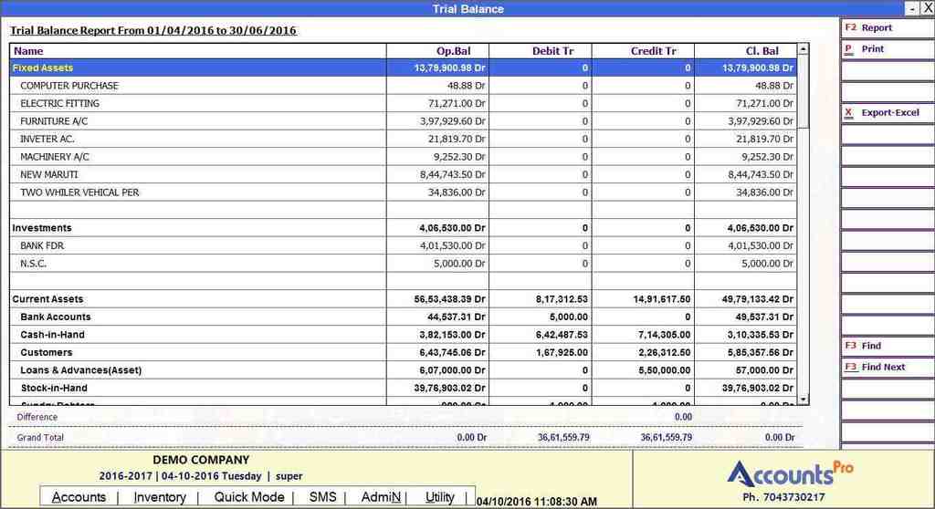Click the F3 Find button
The width and height of the screenshot is (935, 509).
pos(886,347)
